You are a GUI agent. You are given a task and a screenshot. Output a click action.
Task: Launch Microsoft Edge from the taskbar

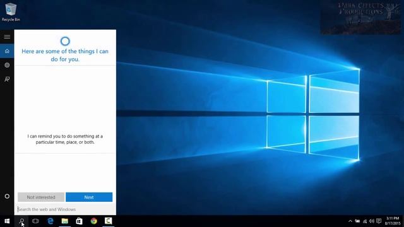click(x=50, y=221)
